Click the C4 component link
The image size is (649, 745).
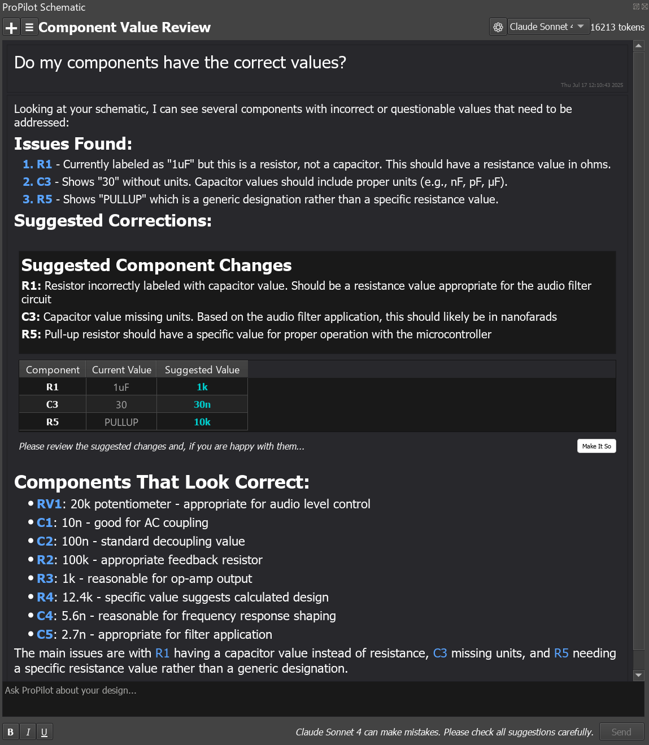pyautogui.click(x=45, y=616)
